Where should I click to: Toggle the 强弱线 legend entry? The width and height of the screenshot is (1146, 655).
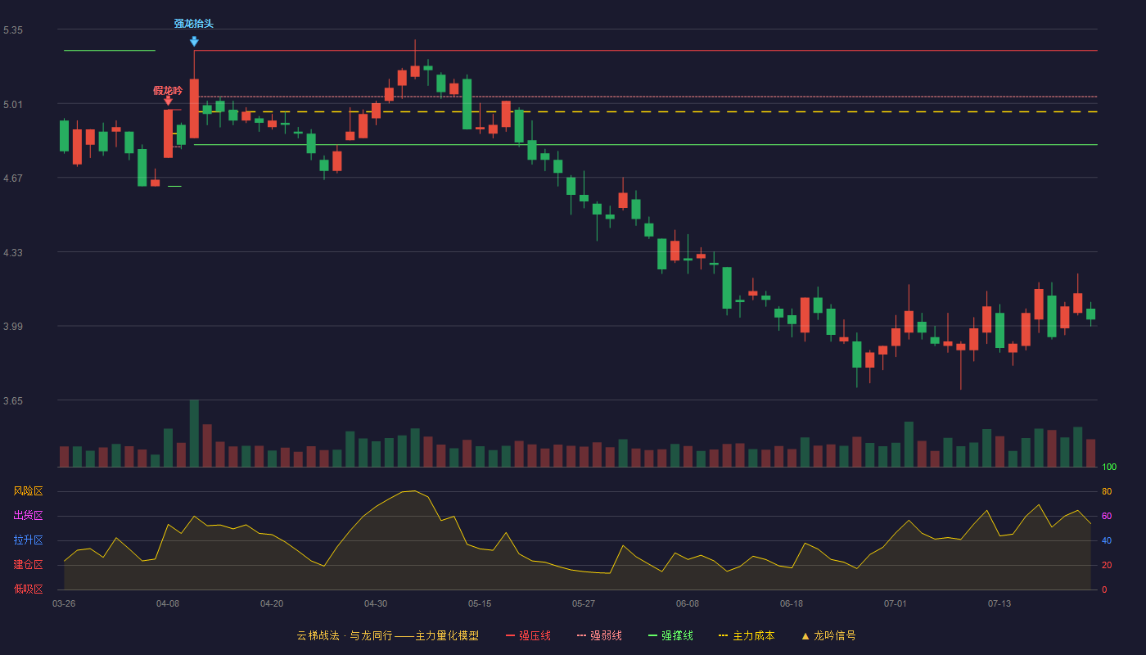(599, 635)
